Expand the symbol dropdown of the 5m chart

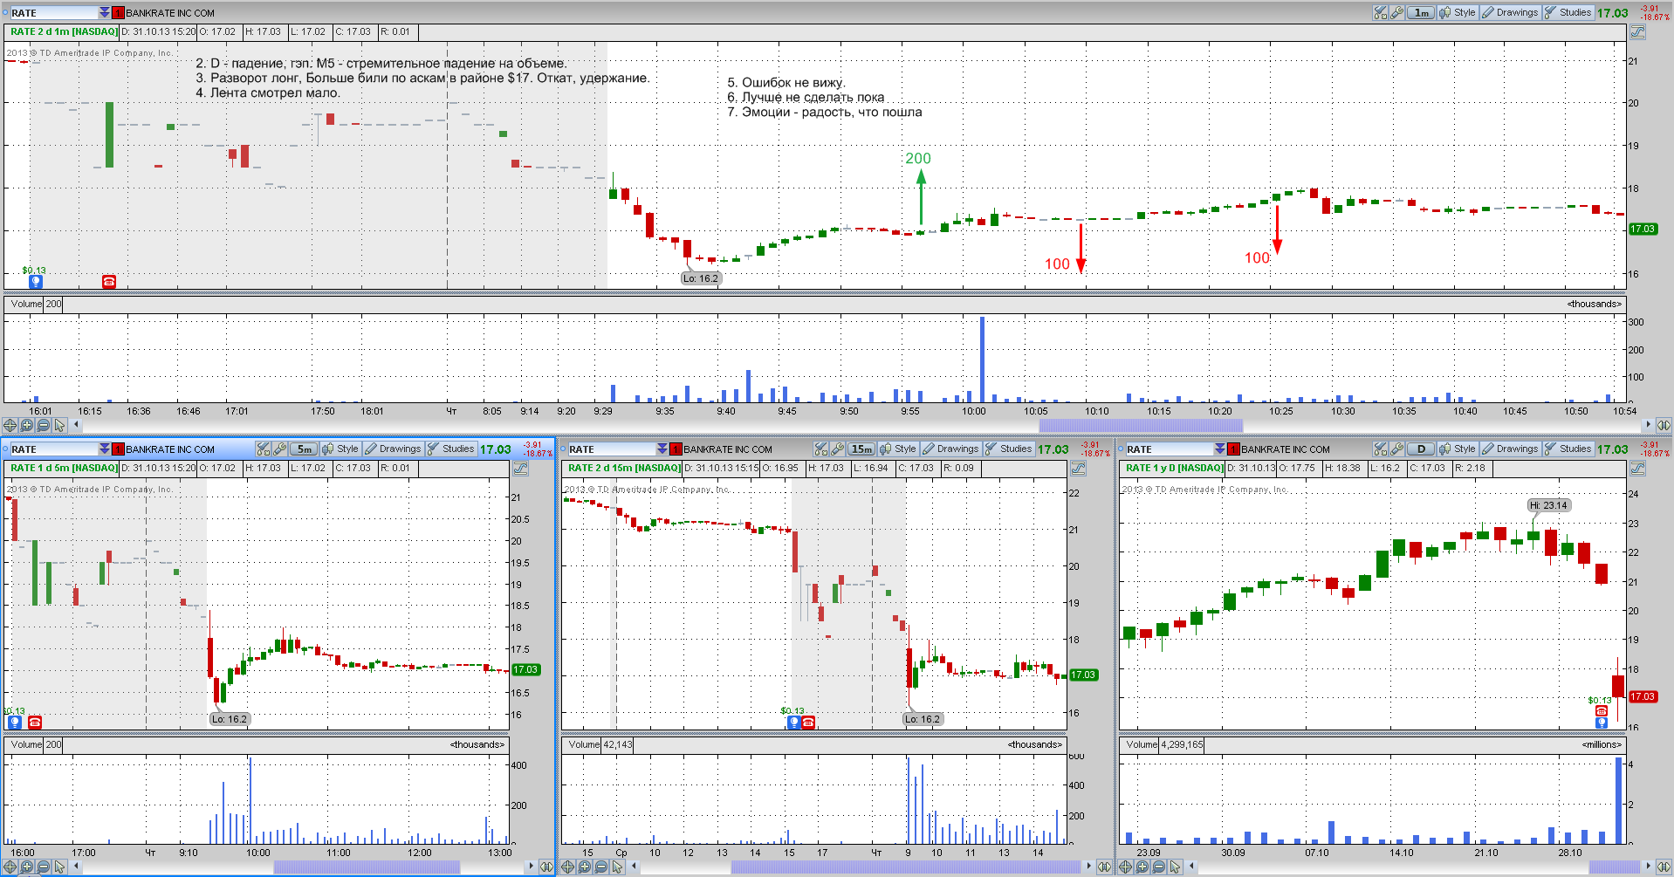click(105, 449)
